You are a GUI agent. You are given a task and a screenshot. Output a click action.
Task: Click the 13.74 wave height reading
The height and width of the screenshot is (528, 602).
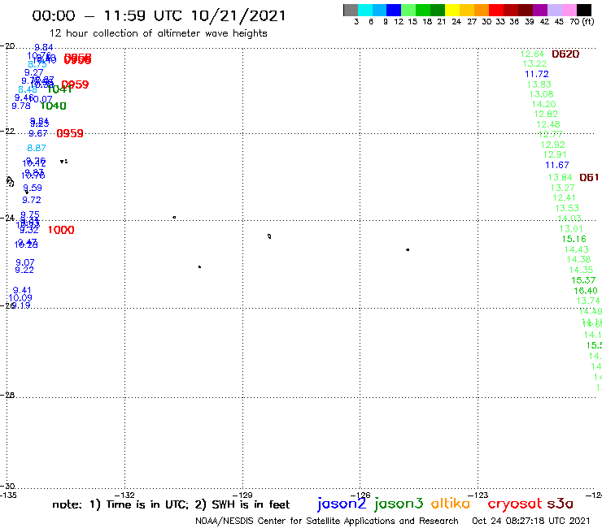pyautogui.click(x=588, y=301)
